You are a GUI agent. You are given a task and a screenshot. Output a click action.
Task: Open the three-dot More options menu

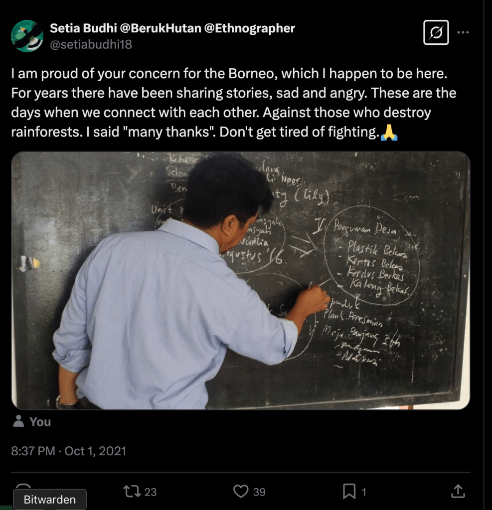pyautogui.click(x=463, y=33)
